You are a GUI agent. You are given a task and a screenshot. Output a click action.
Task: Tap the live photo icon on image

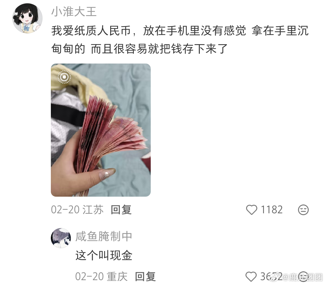[x=64, y=77]
